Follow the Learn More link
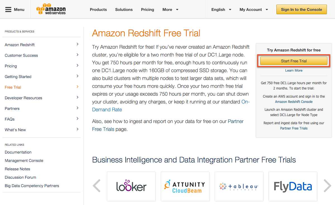The image size is (335, 205). click(294, 70)
